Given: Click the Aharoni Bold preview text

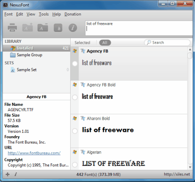Looking at the screenshot, I should (x=108, y=130).
